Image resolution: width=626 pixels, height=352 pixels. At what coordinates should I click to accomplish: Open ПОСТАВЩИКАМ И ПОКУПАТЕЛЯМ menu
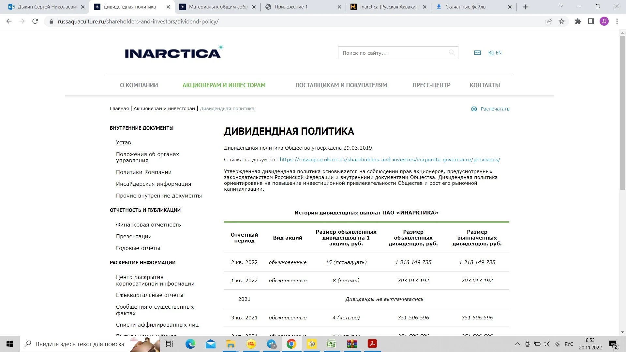point(341,85)
